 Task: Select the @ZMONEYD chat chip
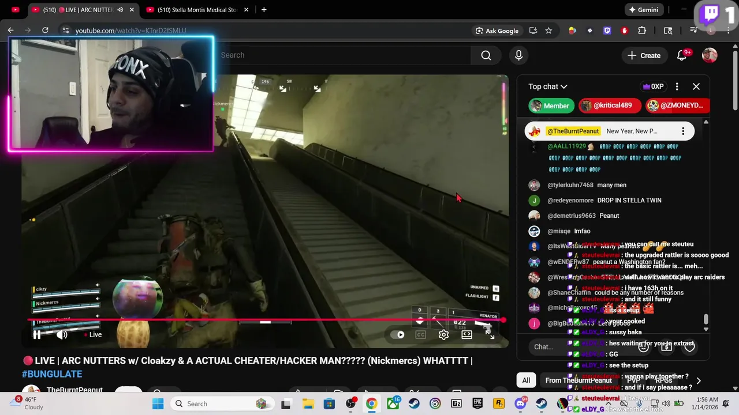click(x=677, y=105)
